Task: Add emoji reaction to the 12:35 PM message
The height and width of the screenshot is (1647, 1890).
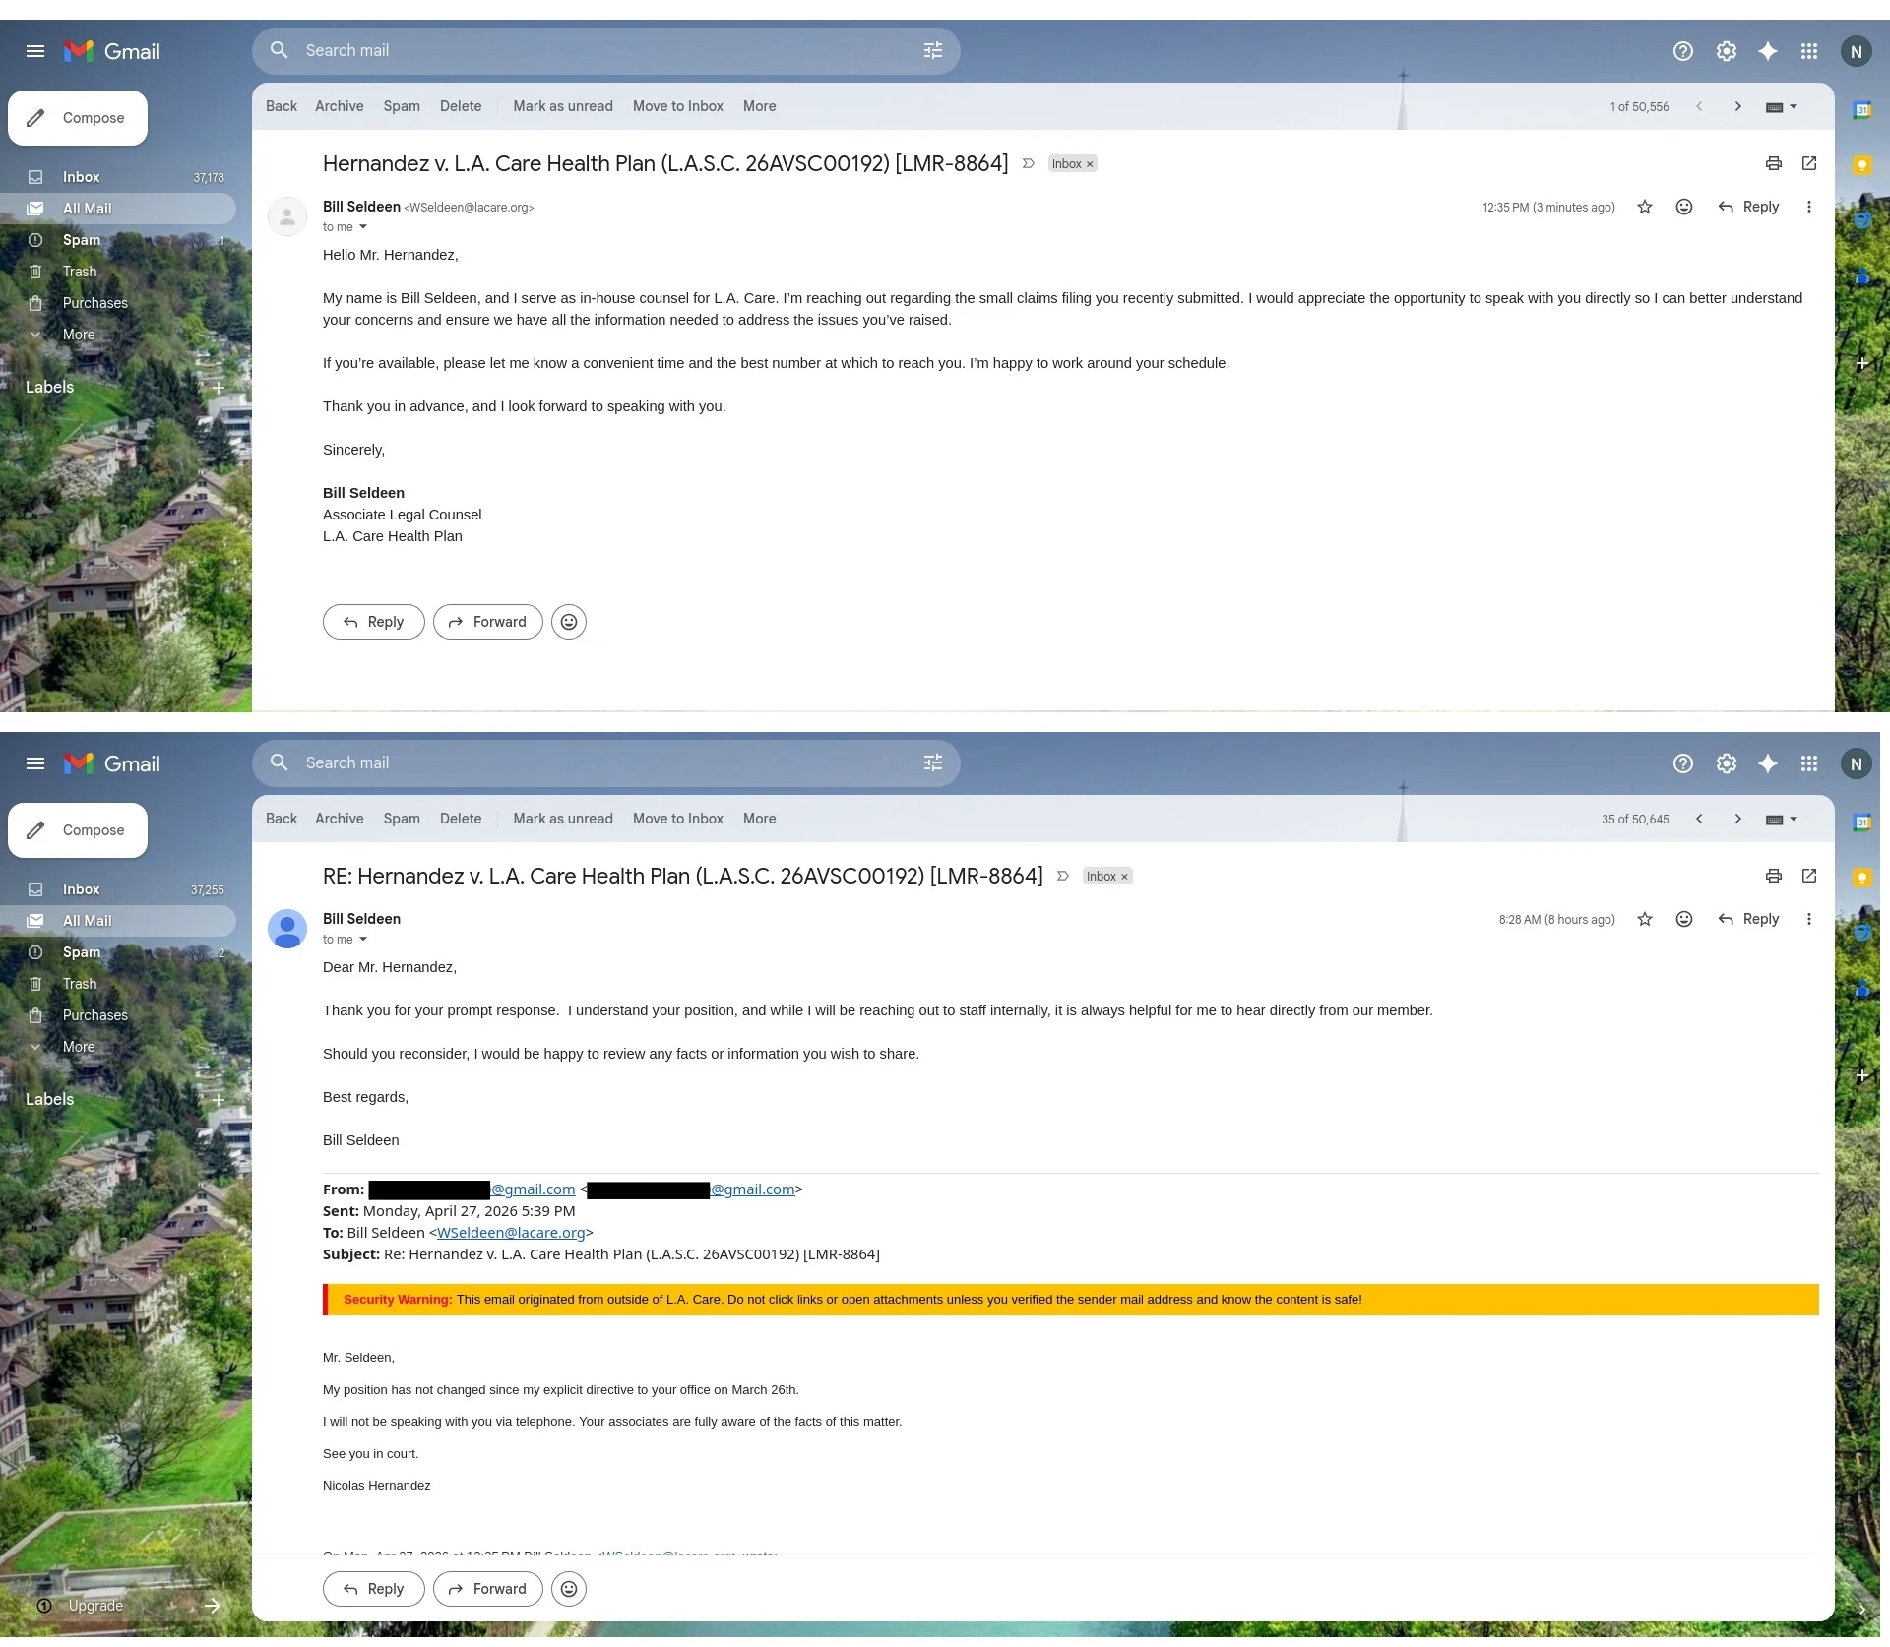Action: point(1684,207)
